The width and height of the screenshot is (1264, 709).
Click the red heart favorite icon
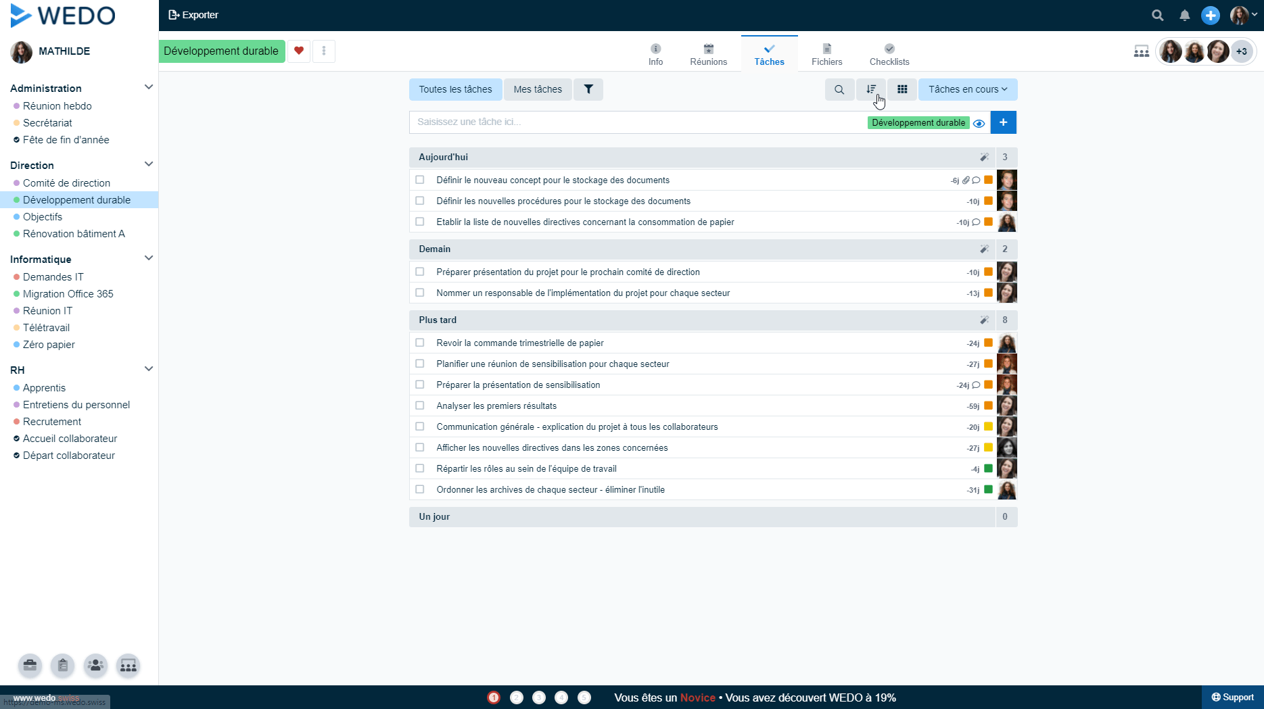click(299, 51)
